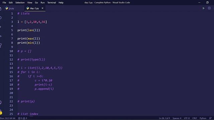Click the 'print(max(l))' statement
Image resolution: width=214 pixels, height=120 pixels.
(x=29, y=39)
